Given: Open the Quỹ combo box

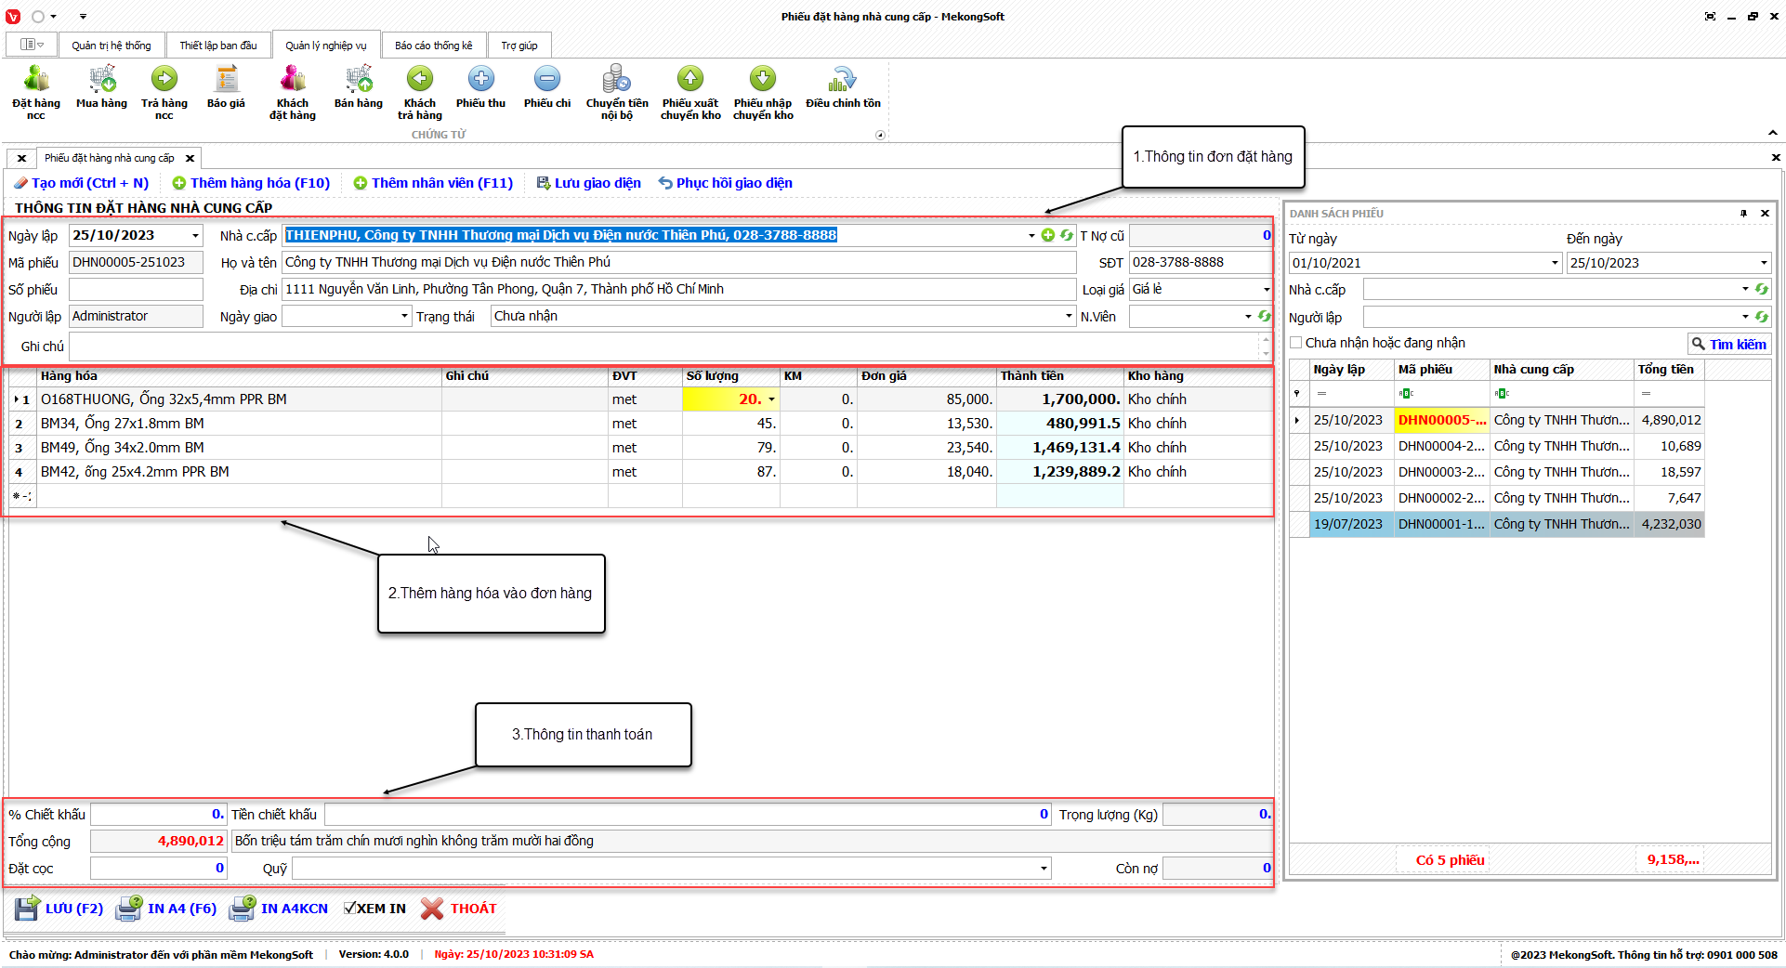Looking at the screenshot, I should click(1044, 869).
